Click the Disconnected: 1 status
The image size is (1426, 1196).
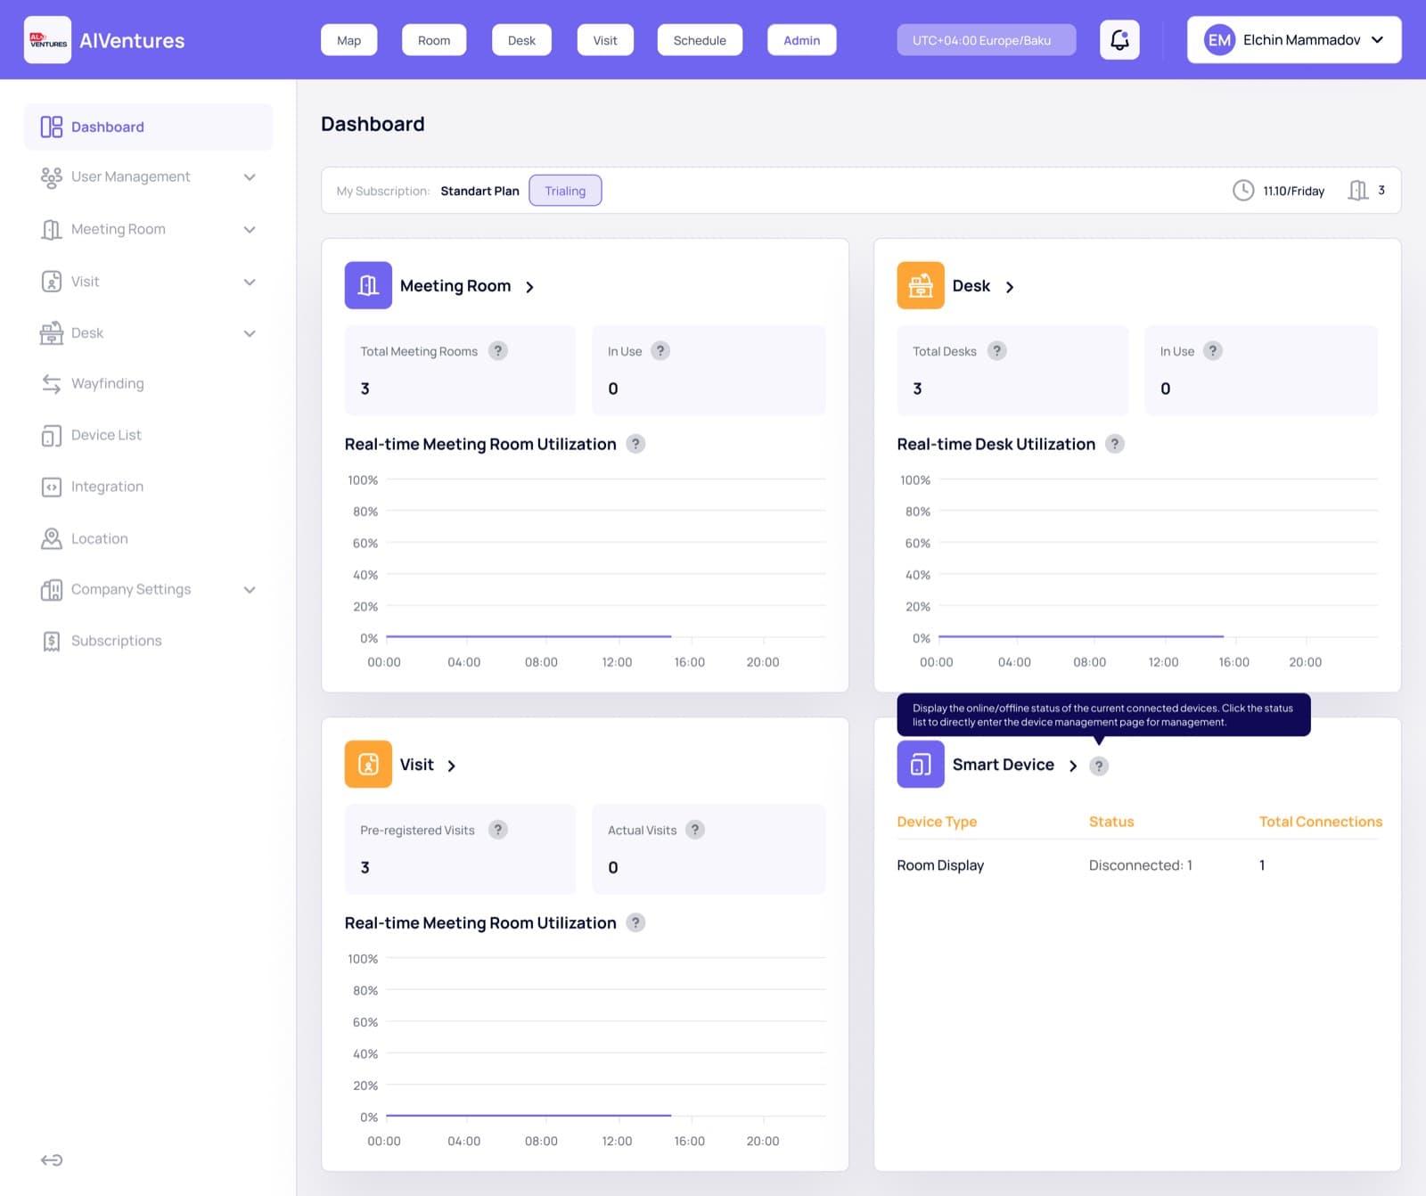(1140, 865)
